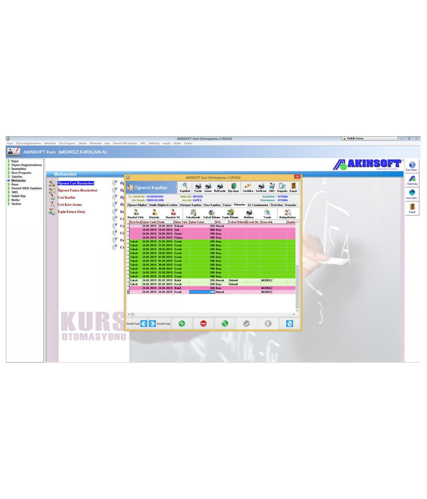This screenshot has width=427, height=499.
Task: Expand Yardım in the sidebar tree
Action: tap(15, 204)
